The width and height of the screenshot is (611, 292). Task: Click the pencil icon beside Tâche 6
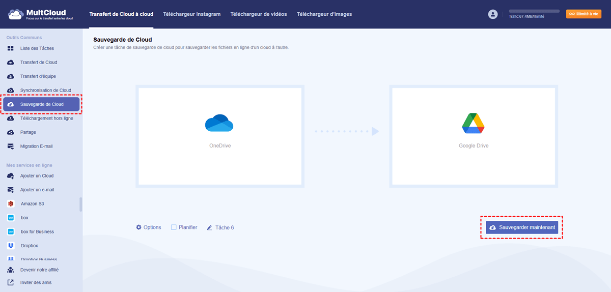point(209,228)
